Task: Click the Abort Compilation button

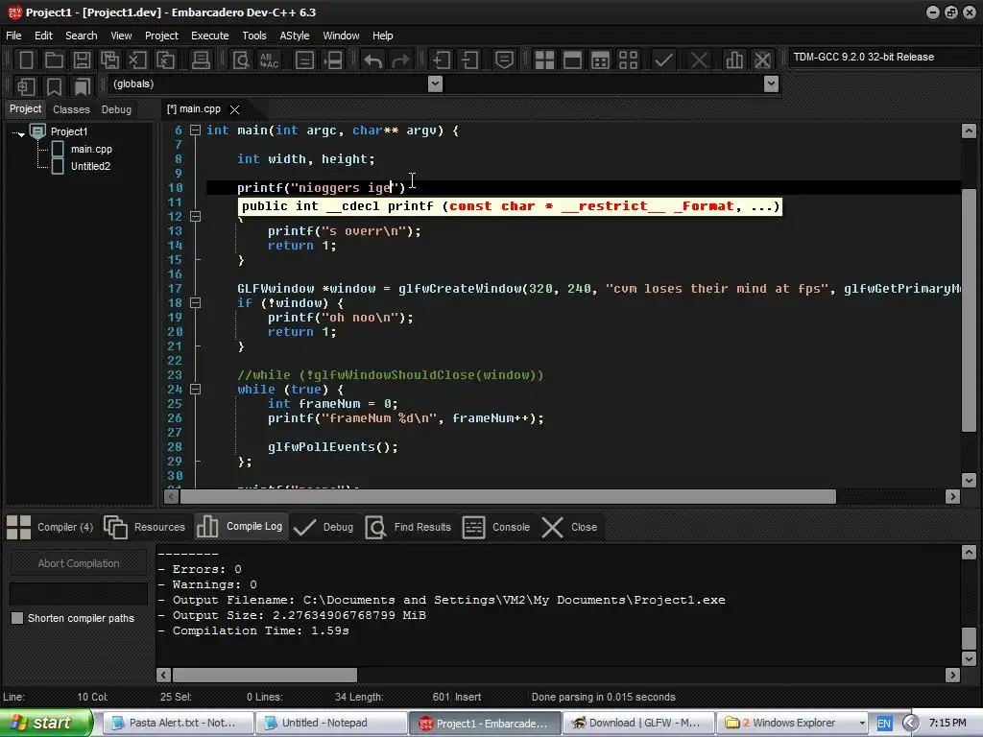Action: (79, 563)
